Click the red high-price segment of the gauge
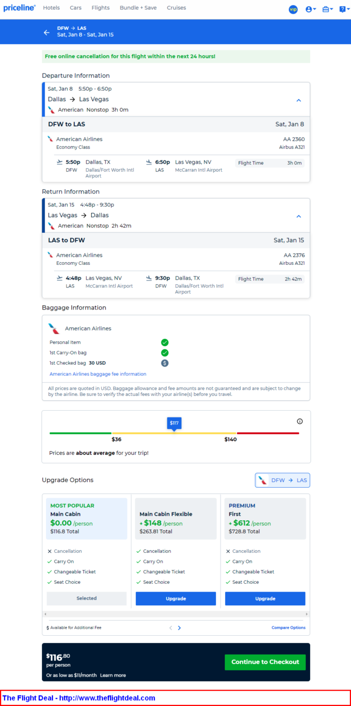This screenshot has height=706, width=351. (x=268, y=433)
